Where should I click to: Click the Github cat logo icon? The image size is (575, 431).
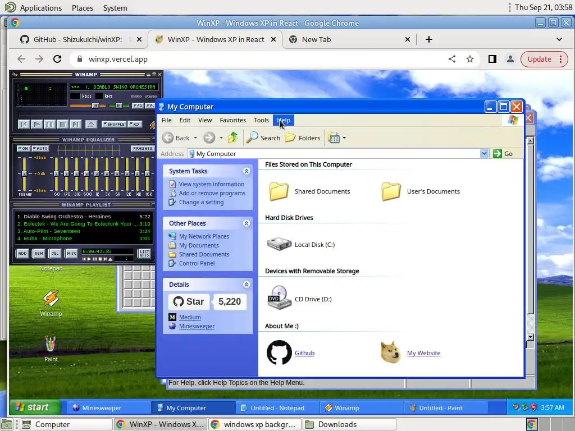279,352
